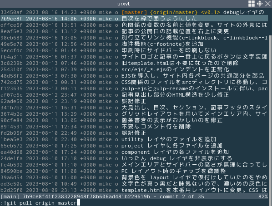Select commit af07e5c about HTML structure
The image size is (272, 206).
click(134, 95)
